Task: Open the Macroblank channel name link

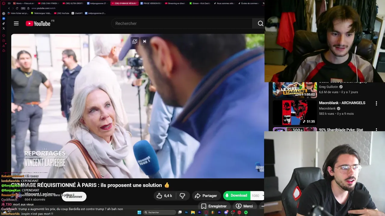Action: tap(327, 108)
